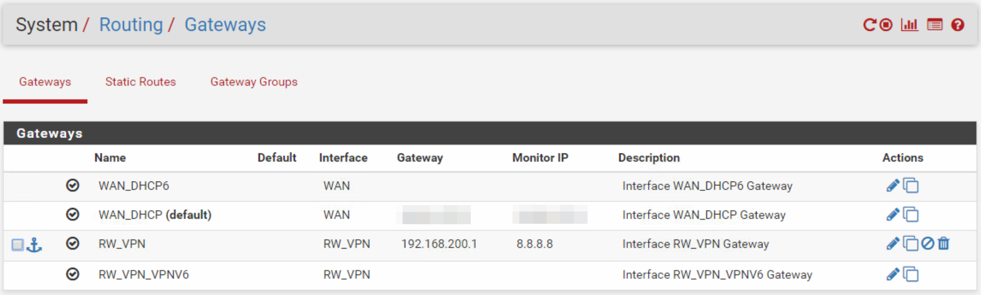The image size is (981, 295).
Task: Click the stop service icon in header
Action: click(886, 25)
